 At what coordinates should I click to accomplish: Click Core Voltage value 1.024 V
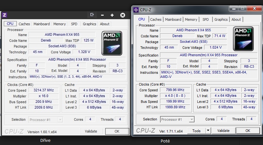coord(216,47)
